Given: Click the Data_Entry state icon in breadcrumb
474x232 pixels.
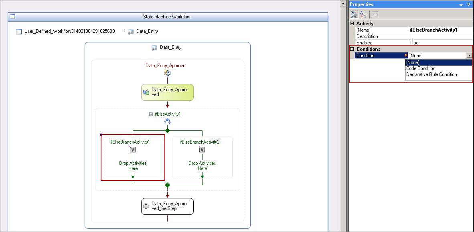Looking at the screenshot, I should click(131, 31).
